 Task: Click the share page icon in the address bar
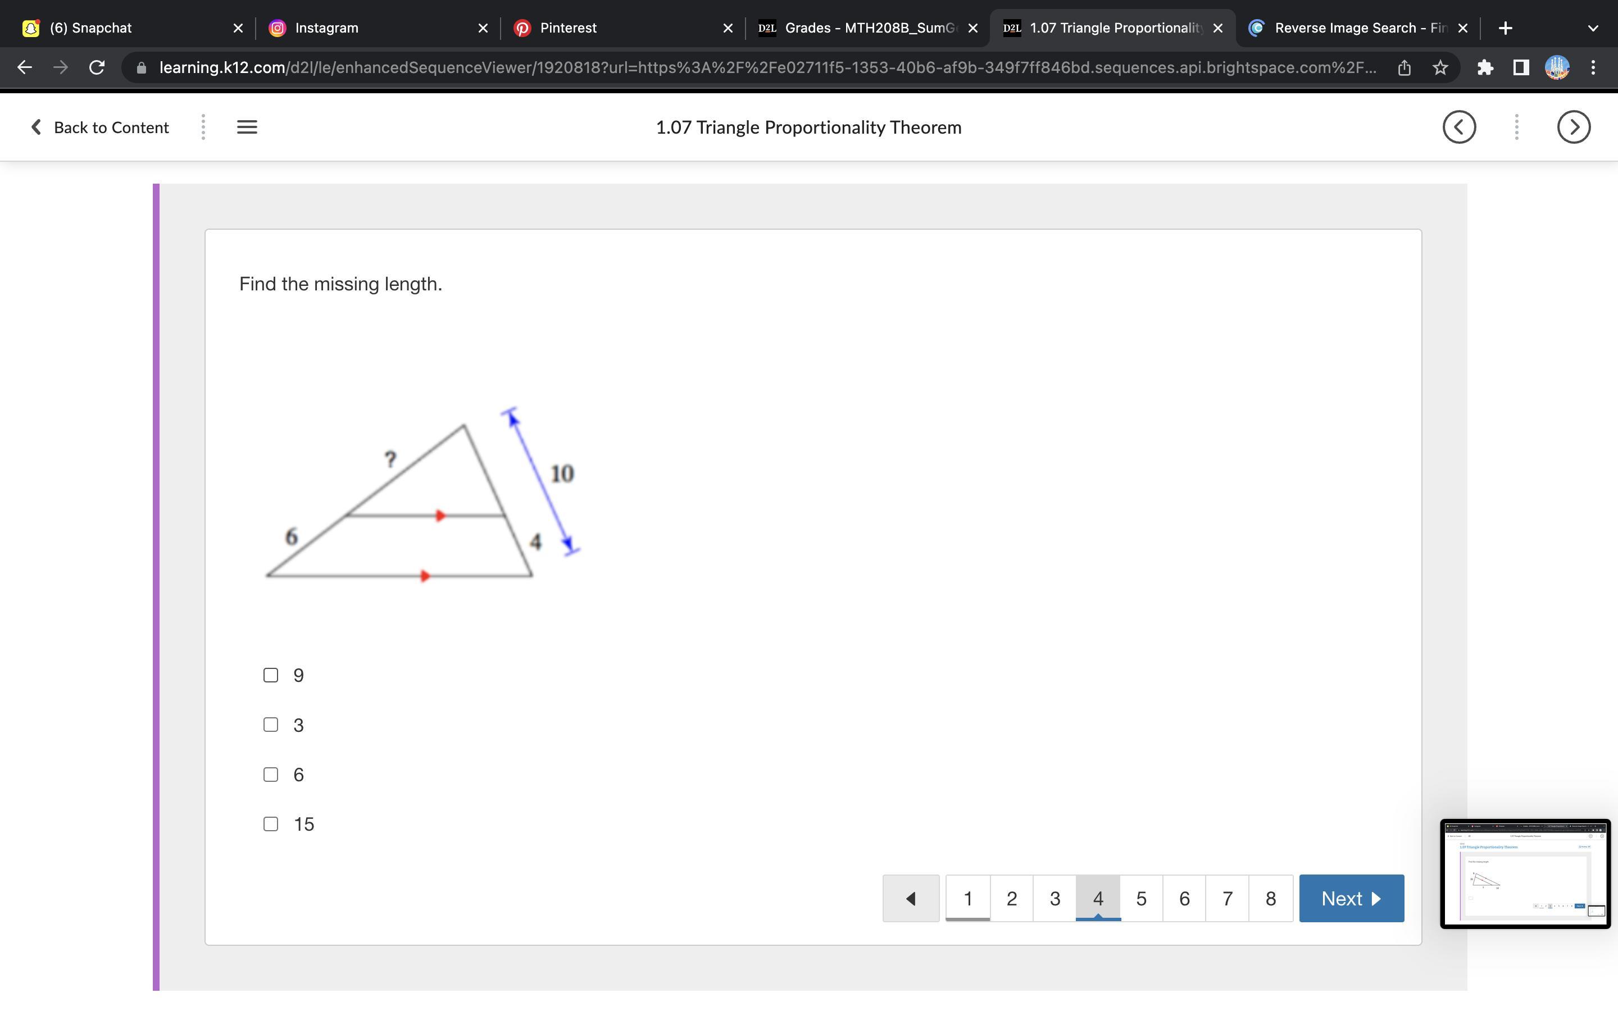tap(1404, 67)
